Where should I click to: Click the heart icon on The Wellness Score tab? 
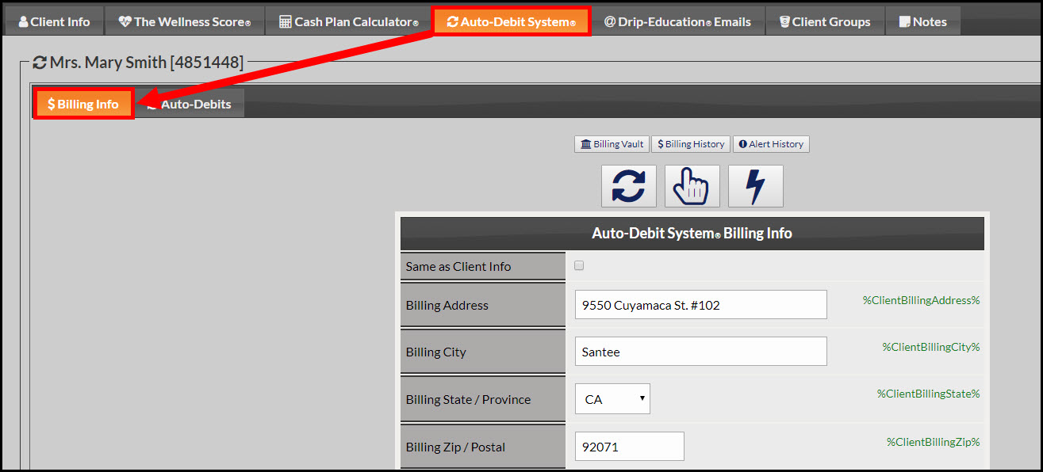(x=124, y=21)
